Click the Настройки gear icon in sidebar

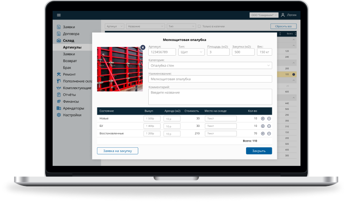click(59, 115)
